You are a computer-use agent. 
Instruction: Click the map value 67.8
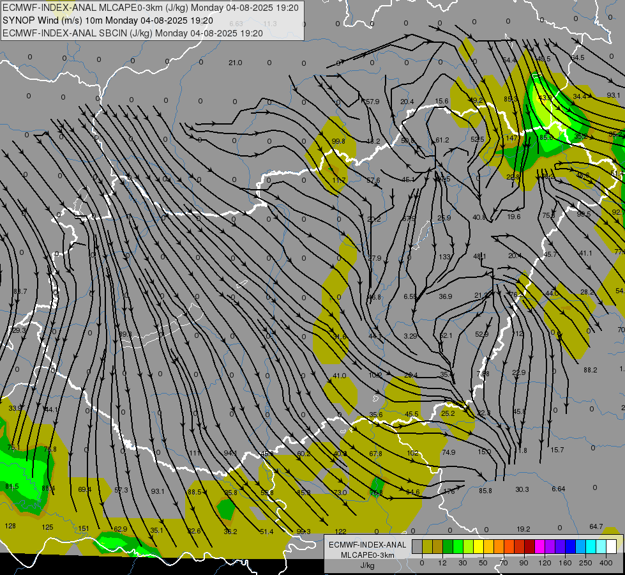(375, 454)
